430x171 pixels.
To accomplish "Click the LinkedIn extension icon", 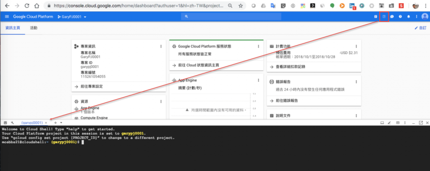I will click(x=352, y=6).
